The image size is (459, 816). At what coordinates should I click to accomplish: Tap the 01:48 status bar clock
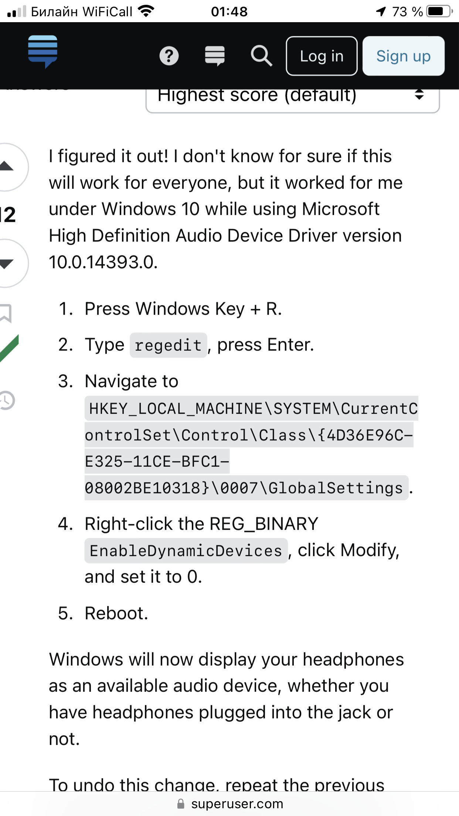tap(229, 12)
